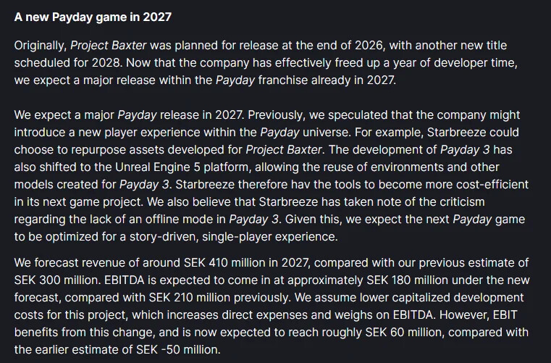Viewport: 551px width, 363px height.
Task: Click the first italic "Project Baxter" text
Action: 108,46
